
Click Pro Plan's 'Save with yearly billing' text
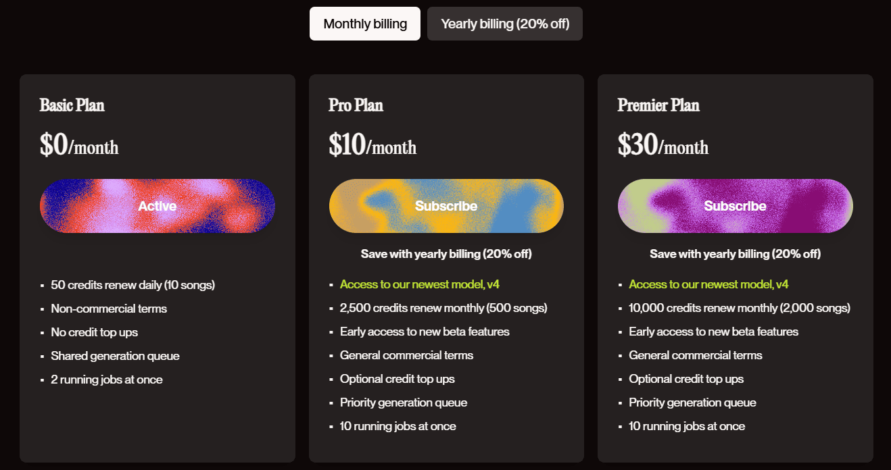pos(446,254)
